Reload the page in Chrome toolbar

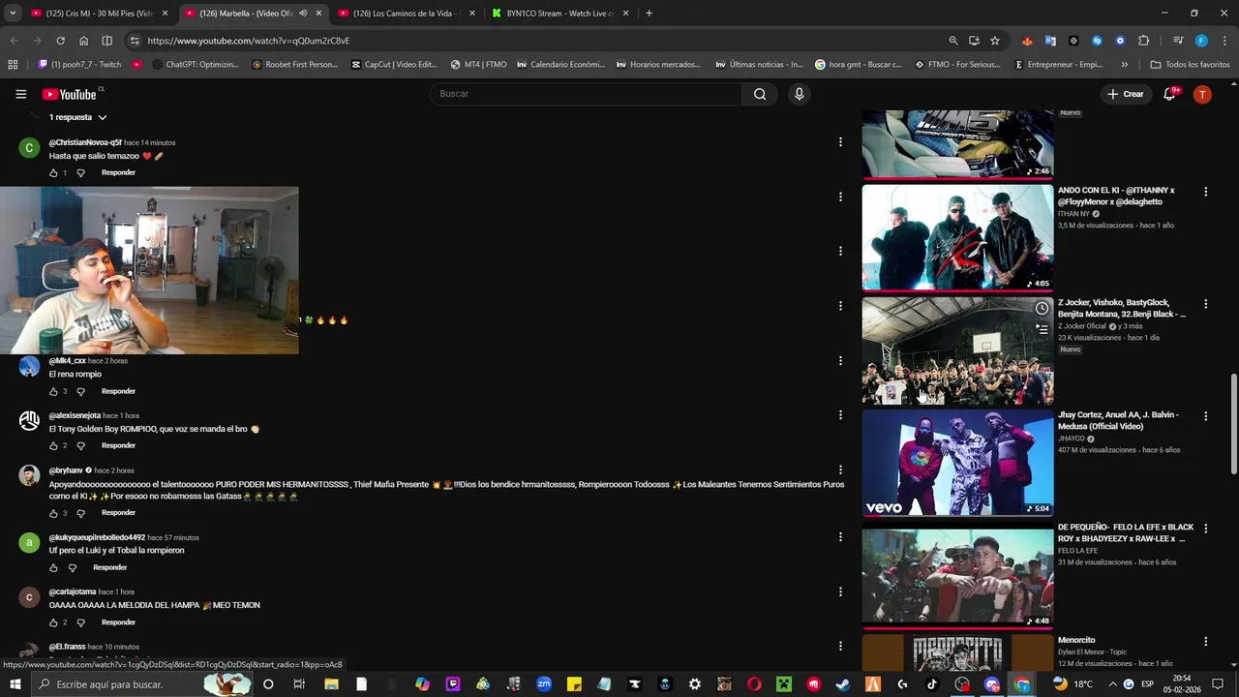click(x=60, y=41)
